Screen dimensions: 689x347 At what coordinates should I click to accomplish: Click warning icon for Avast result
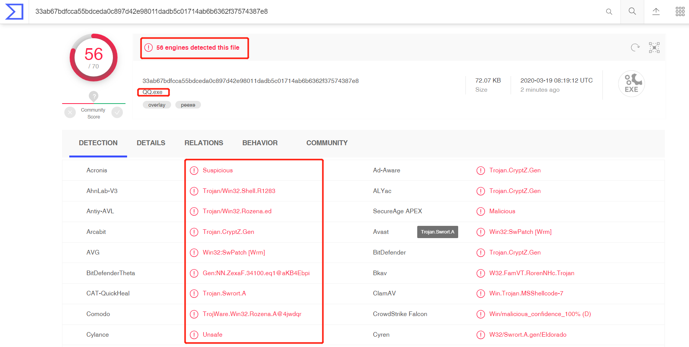[x=480, y=232]
